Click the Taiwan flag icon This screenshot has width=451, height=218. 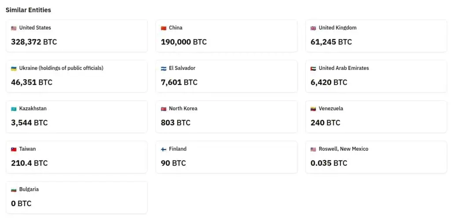[x=14, y=149]
